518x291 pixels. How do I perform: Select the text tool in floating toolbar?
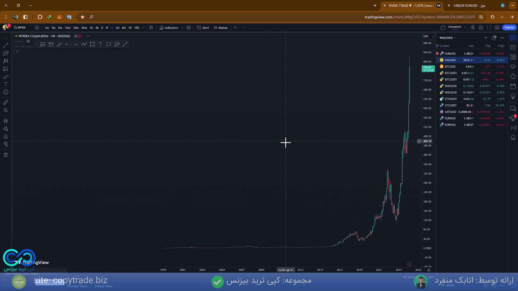[100, 44]
